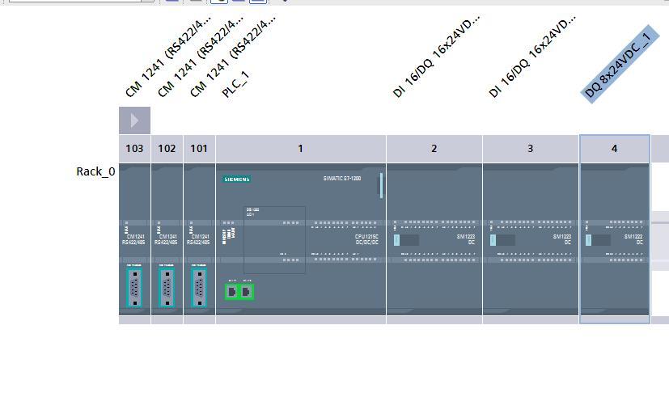Select the AQ1 signal board on the CPU
Screen dimensions: 669x397
[x=274, y=239]
